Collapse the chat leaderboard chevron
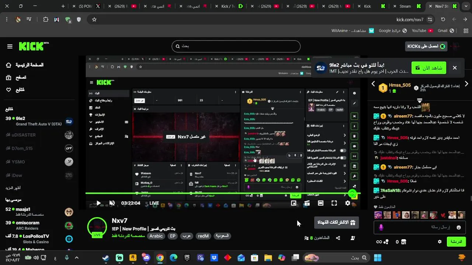This screenshot has height=265, width=472. point(420,100)
